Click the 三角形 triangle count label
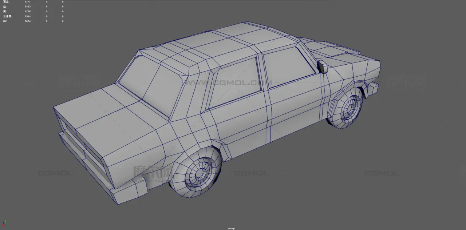Screen dimensions: 466x230 pyautogui.click(x=7, y=16)
